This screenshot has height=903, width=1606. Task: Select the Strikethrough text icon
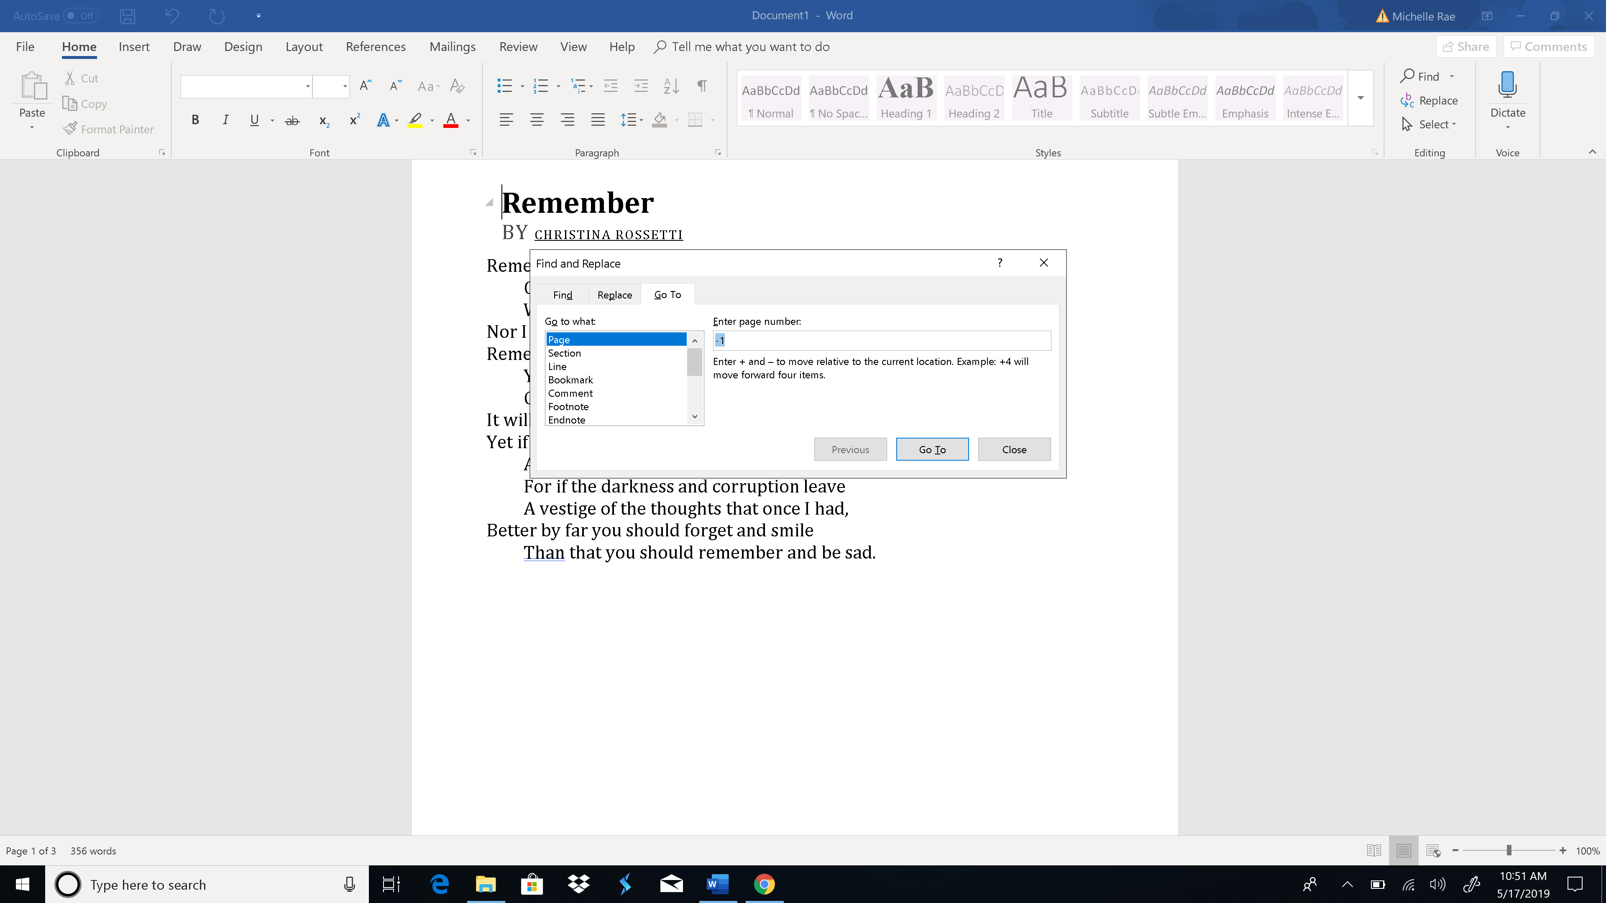[x=292, y=120]
